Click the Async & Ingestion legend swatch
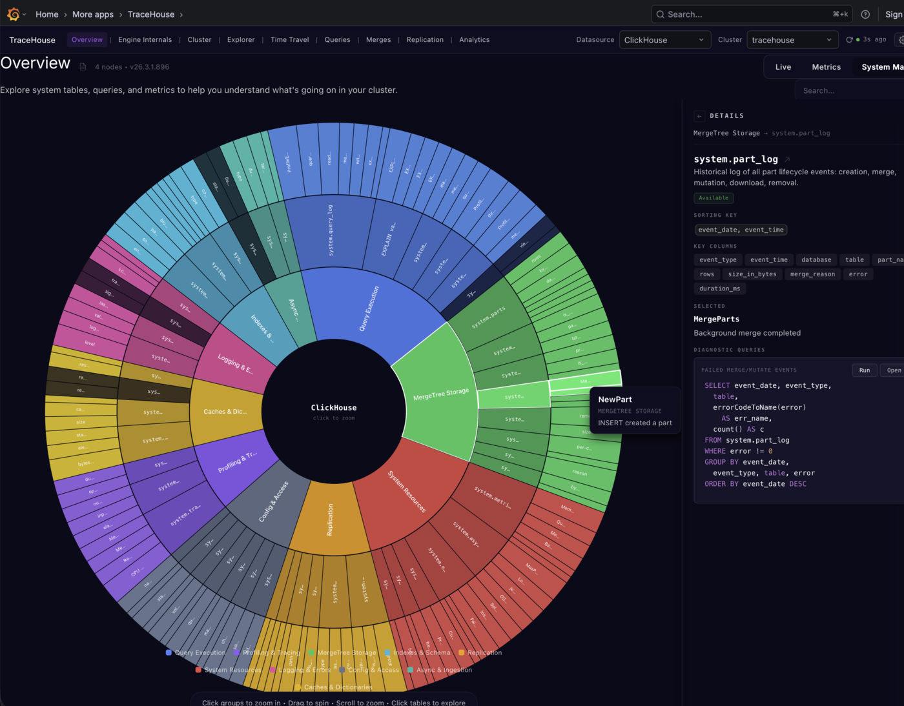The image size is (904, 706). point(410,670)
